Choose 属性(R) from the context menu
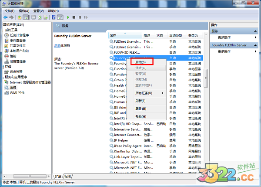This screenshot has width=261, height=187. pos(141,109)
